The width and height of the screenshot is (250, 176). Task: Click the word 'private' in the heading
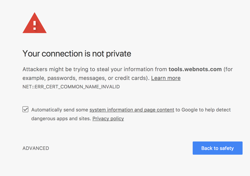click(119, 54)
